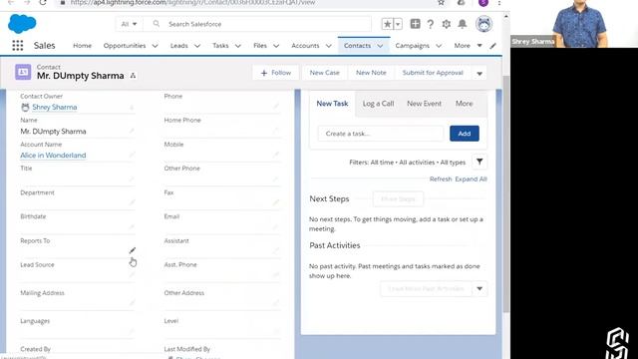
Task: Click the Expand All link
Action: click(x=471, y=179)
